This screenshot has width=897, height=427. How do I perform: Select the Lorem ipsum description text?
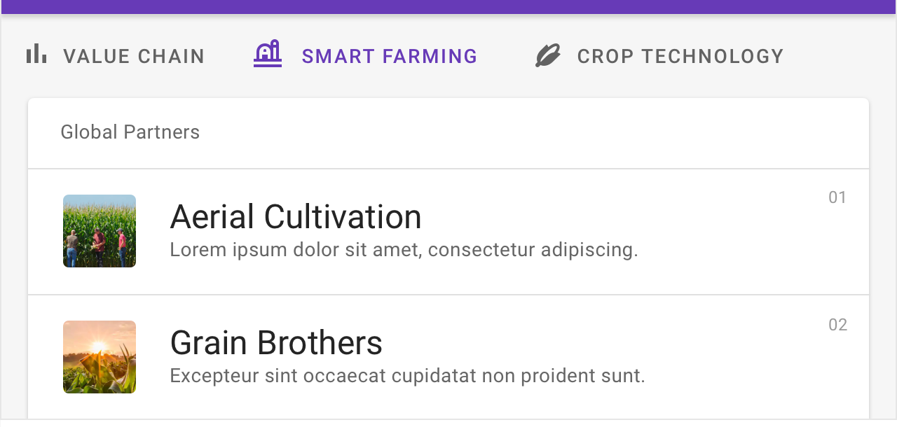(x=404, y=250)
